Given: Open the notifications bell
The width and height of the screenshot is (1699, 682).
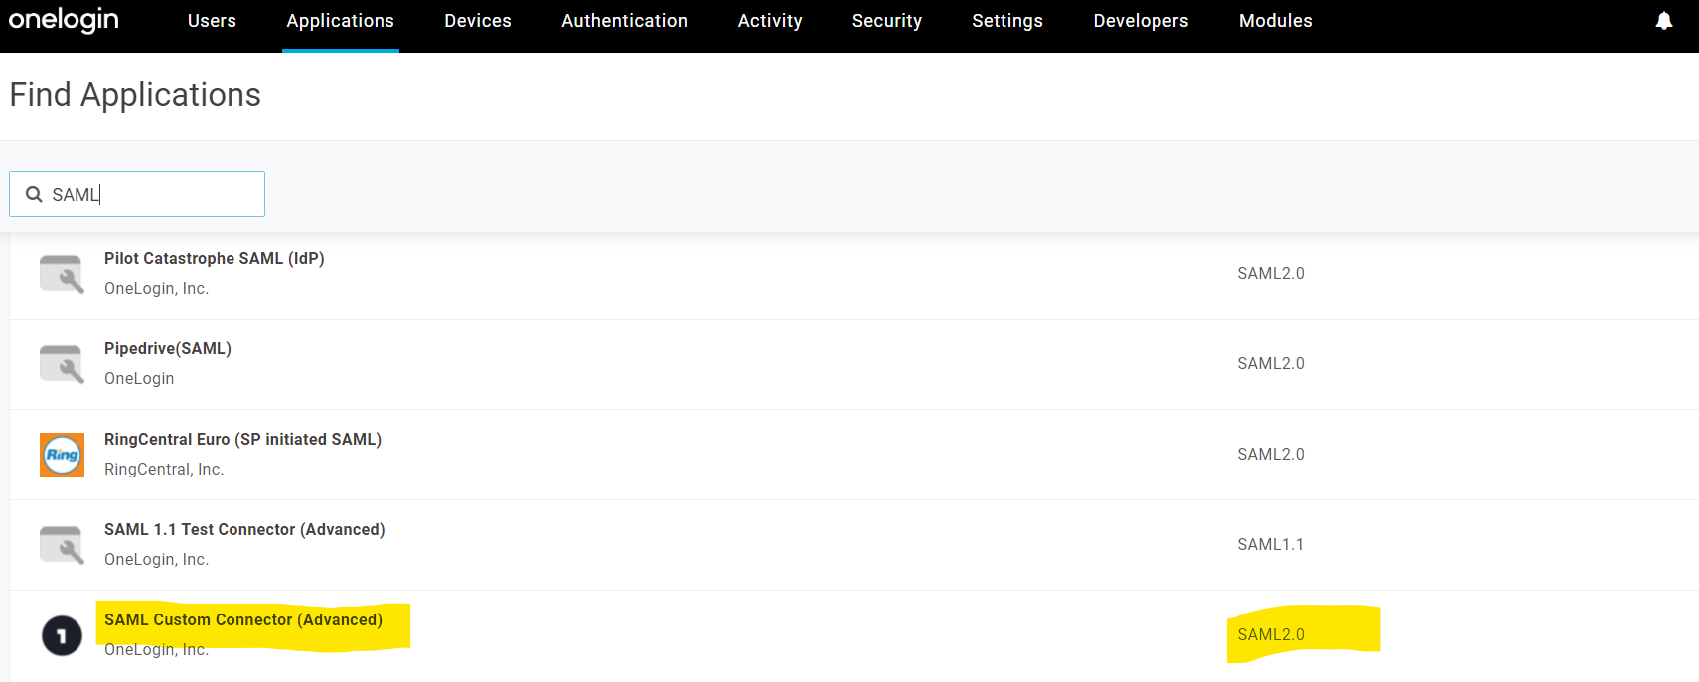Looking at the screenshot, I should click(1664, 21).
